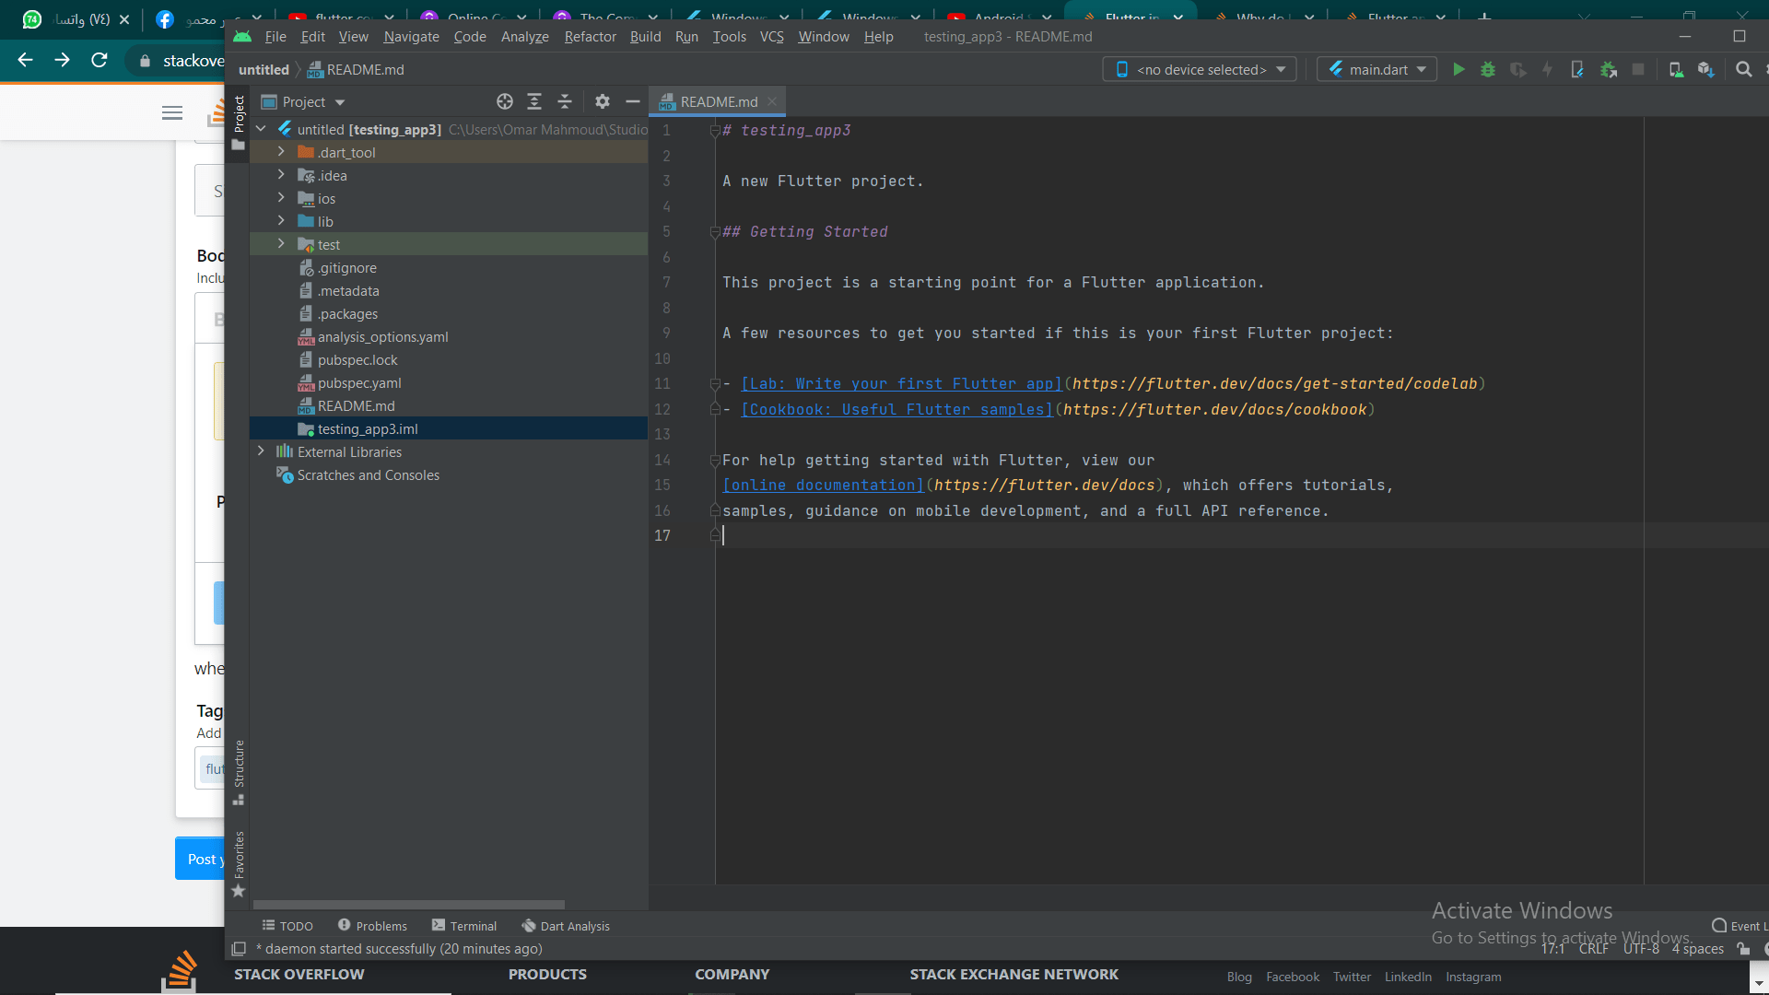Click the Search Everywhere magnifier
This screenshot has width=1769, height=995.
(1743, 69)
